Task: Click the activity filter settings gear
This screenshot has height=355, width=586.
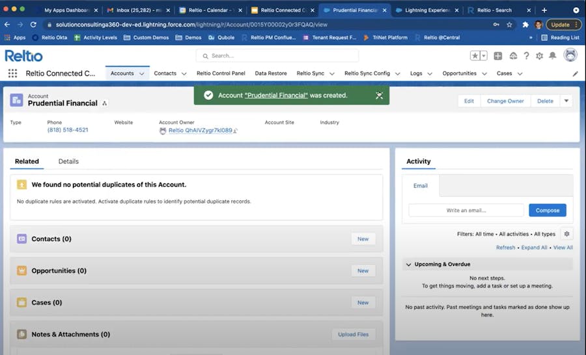Action: 566,234
